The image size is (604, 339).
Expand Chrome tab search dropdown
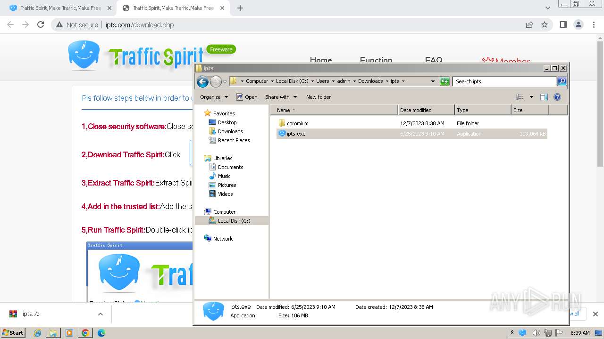(x=547, y=8)
